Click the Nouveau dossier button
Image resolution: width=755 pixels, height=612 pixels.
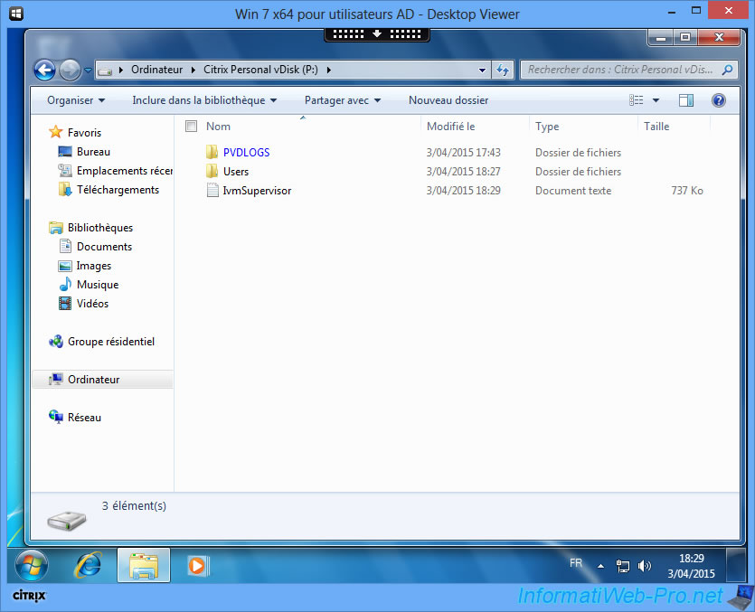pyautogui.click(x=448, y=100)
